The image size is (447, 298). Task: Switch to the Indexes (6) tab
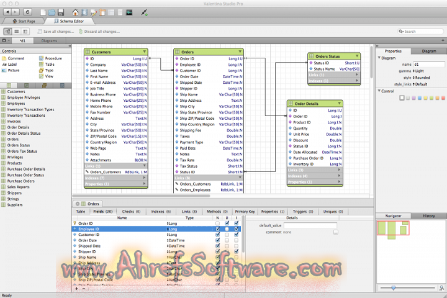[x=161, y=212]
